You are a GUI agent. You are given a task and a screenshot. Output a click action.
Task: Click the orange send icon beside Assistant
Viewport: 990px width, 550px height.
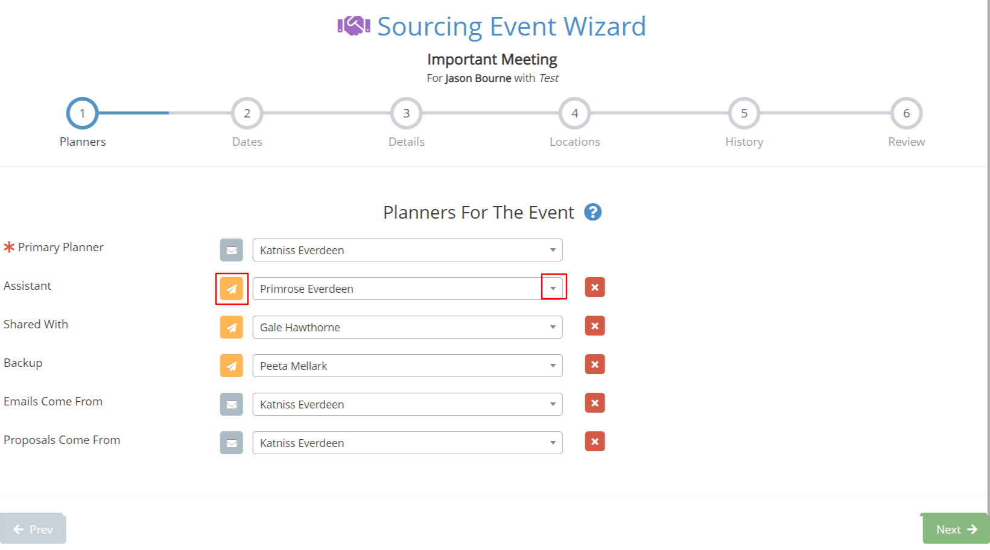[x=231, y=289]
